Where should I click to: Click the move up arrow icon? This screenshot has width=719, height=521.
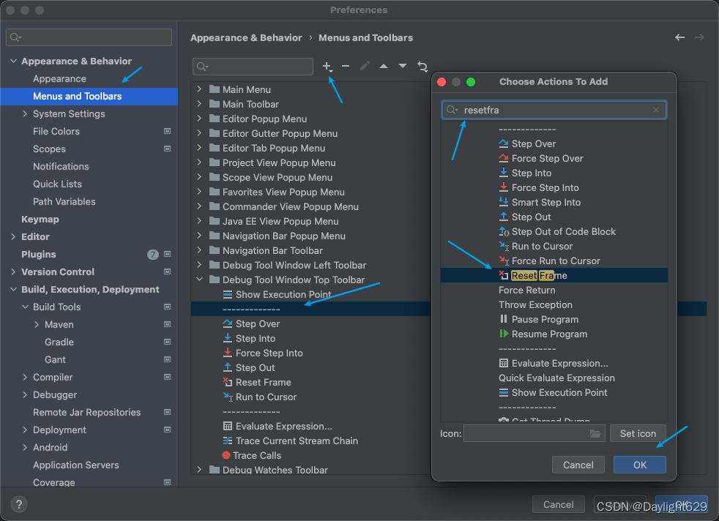click(x=384, y=67)
